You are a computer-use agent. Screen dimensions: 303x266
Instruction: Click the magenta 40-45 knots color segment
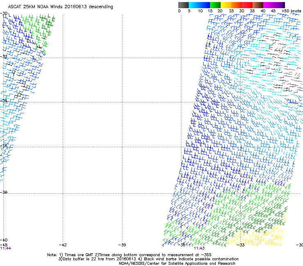[x=269, y=5]
